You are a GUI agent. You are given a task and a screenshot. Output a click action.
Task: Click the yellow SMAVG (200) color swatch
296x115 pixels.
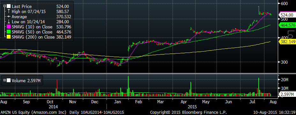point(9,37)
